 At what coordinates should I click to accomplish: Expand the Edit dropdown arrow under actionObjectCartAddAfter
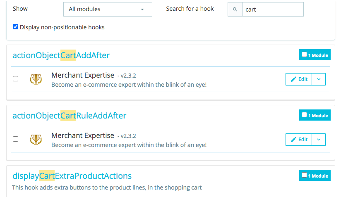[x=319, y=79]
